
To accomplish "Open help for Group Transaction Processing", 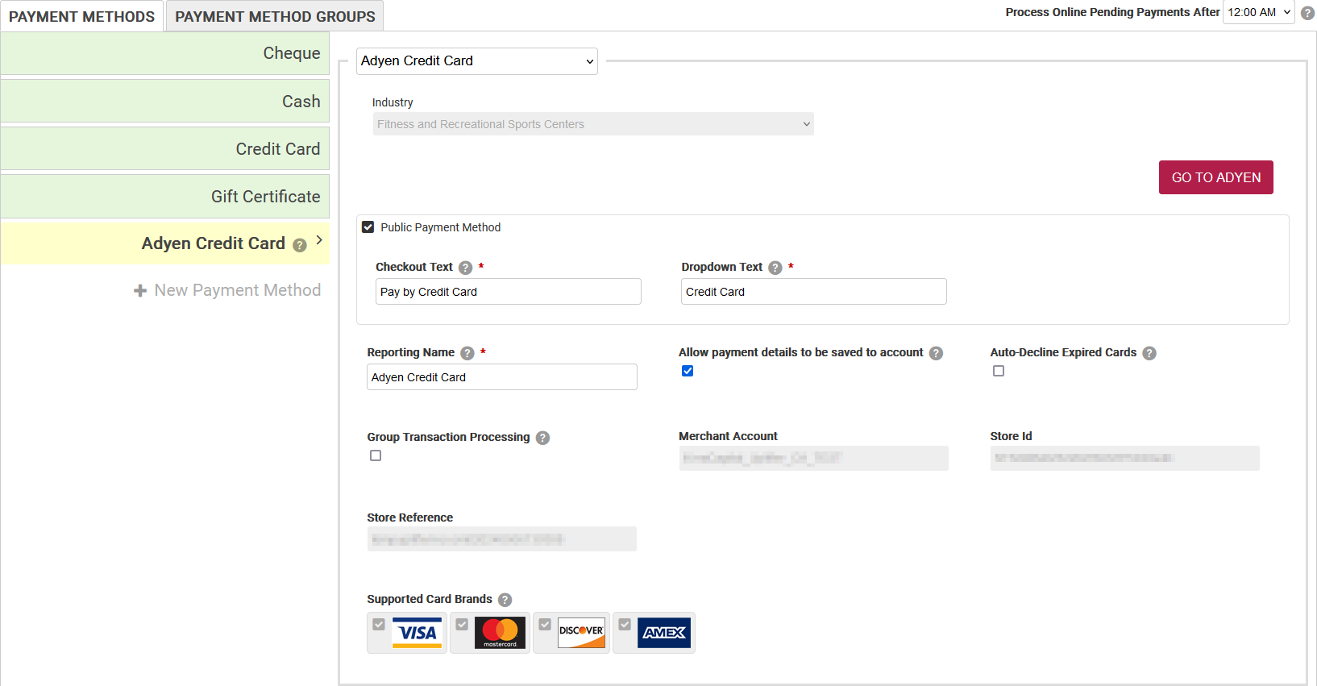I will click(x=542, y=438).
